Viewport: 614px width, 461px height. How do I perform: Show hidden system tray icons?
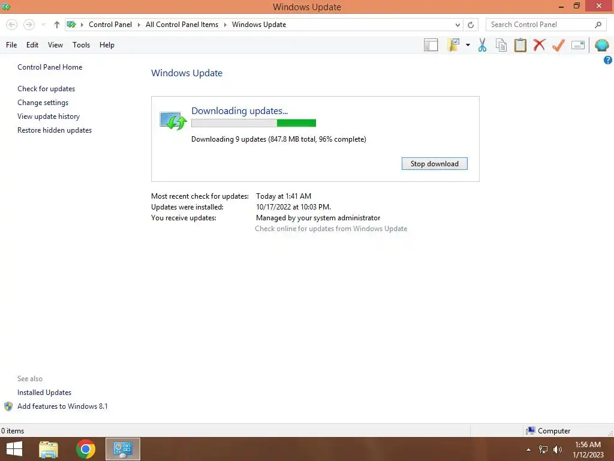[528, 450]
